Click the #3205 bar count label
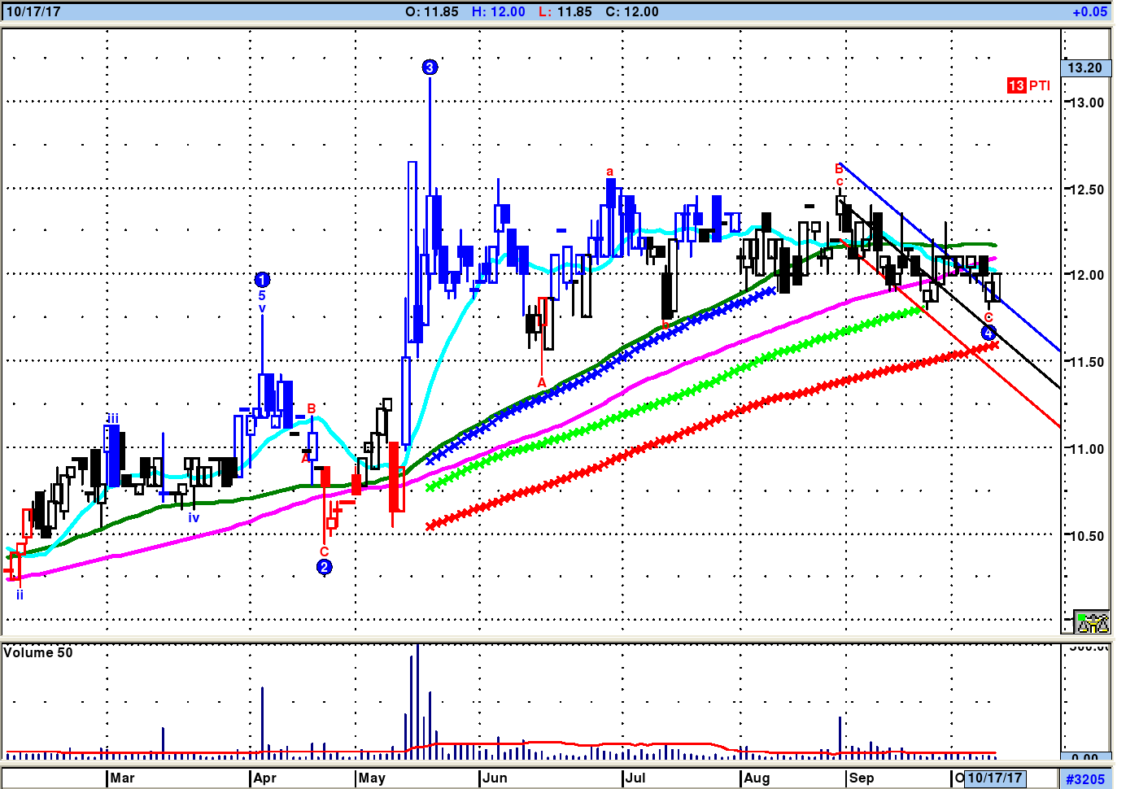Viewport: 1139px width, 789px height. 1085,779
